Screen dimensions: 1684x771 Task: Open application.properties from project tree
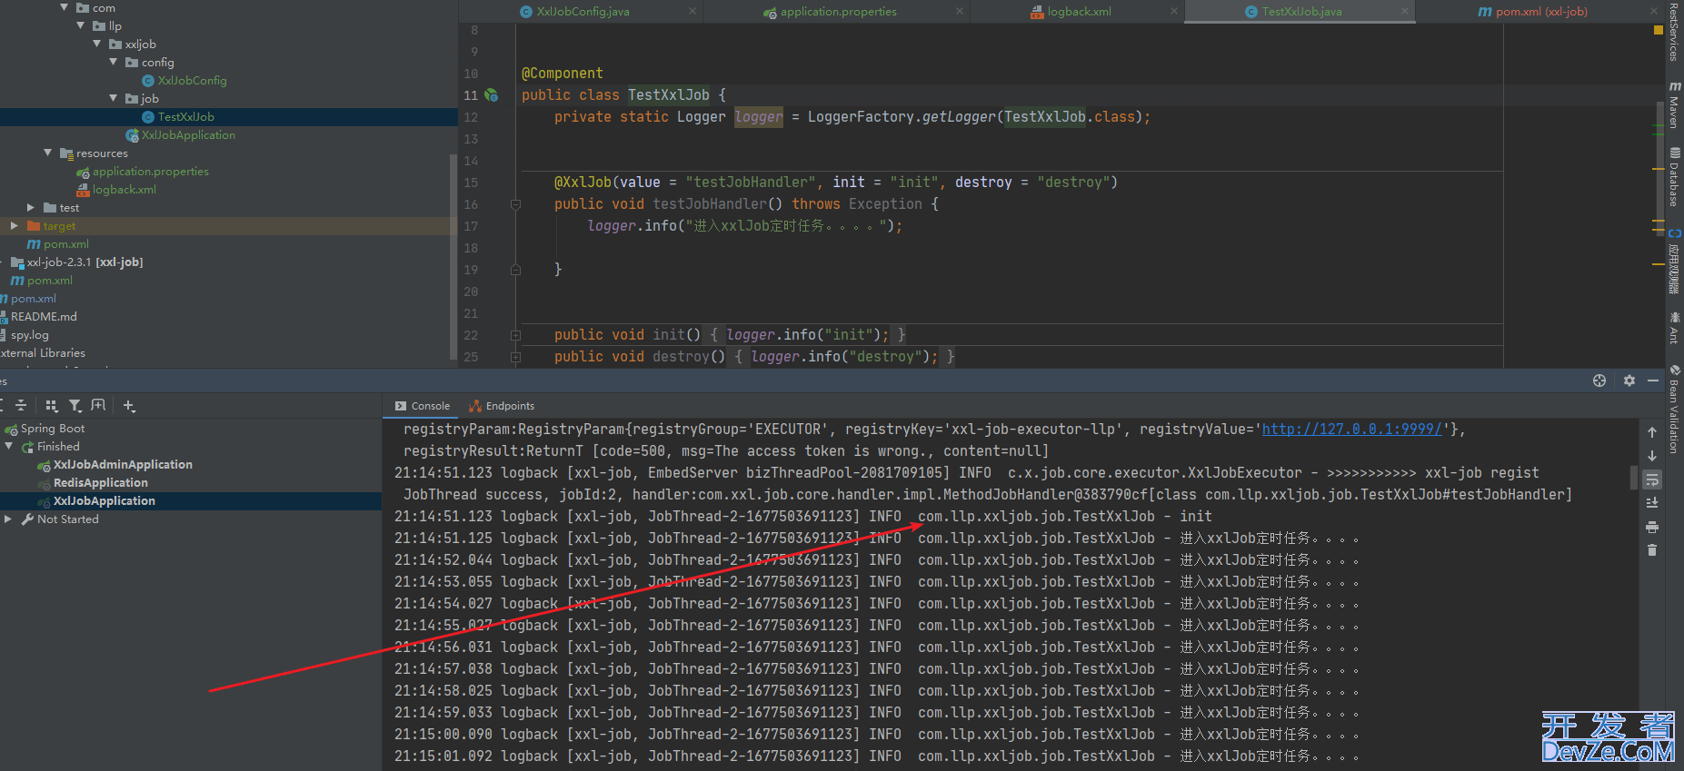click(x=150, y=171)
